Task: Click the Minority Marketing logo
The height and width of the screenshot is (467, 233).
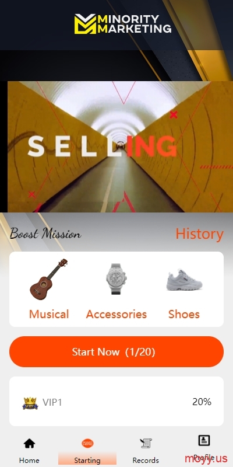Action: 123,24
